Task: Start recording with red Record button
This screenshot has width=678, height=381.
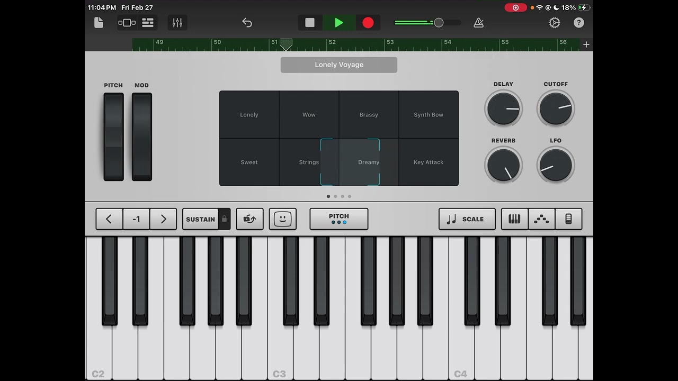Action: pos(368,23)
